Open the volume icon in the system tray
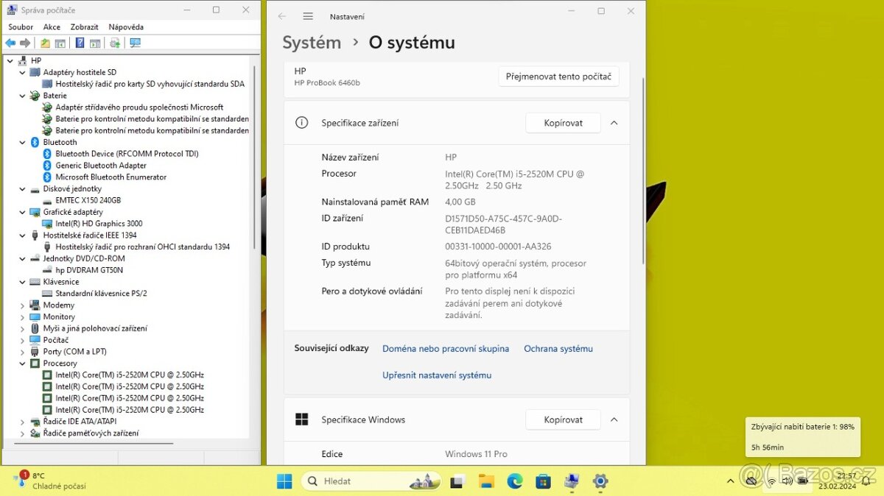Screen dimensions: 884x496 pyautogui.click(x=787, y=481)
